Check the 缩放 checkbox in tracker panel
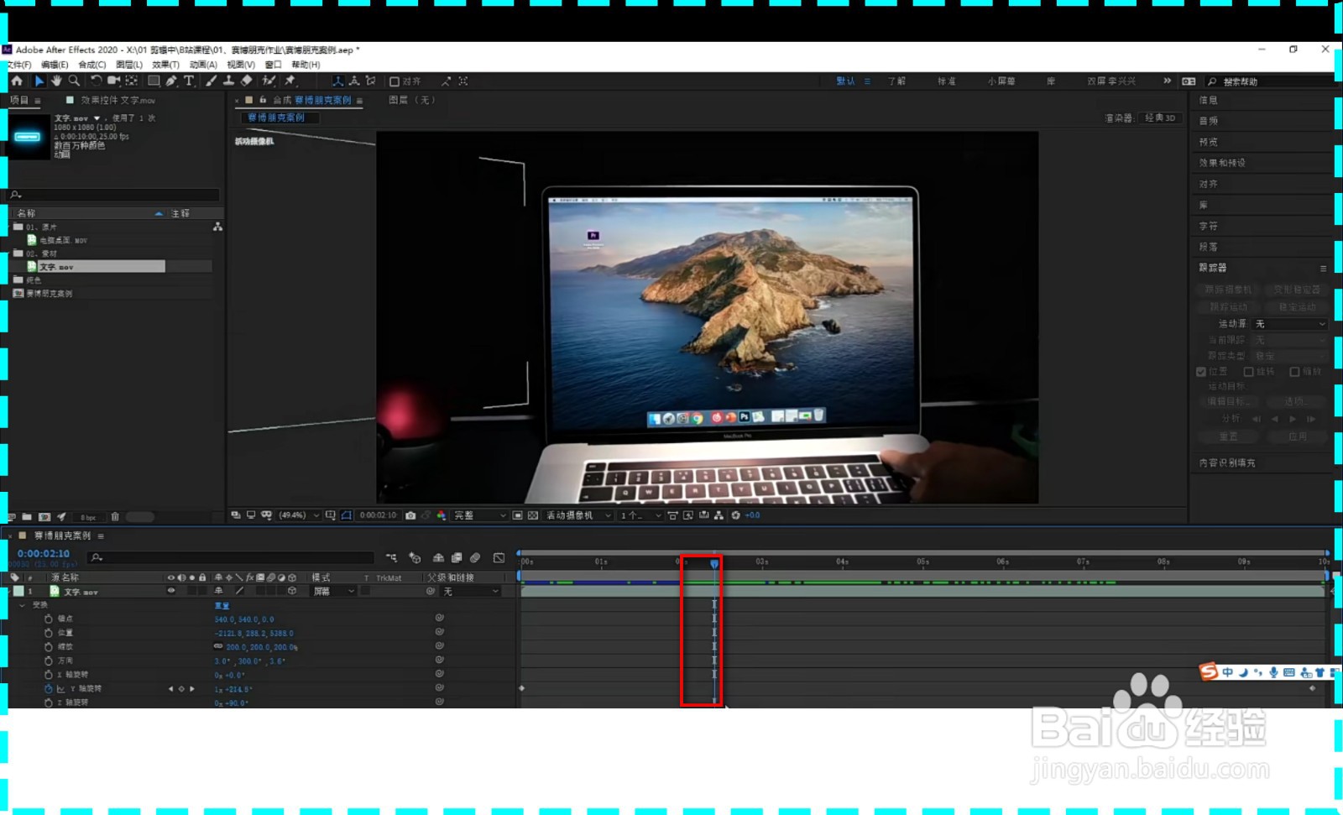Viewport: 1343px width, 815px height. [1294, 372]
